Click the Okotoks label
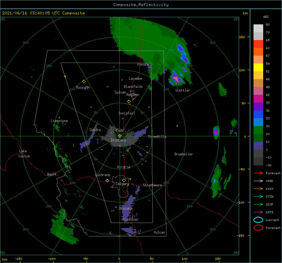The width and height of the screenshot is (282, 263). [x=125, y=209]
